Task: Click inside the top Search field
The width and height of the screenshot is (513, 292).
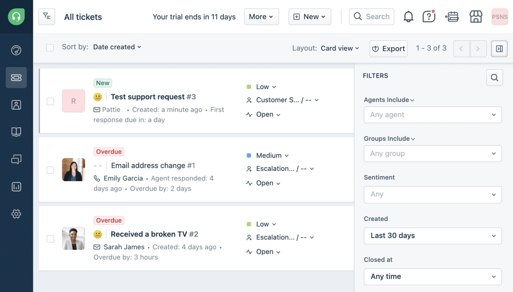Action: (372, 16)
